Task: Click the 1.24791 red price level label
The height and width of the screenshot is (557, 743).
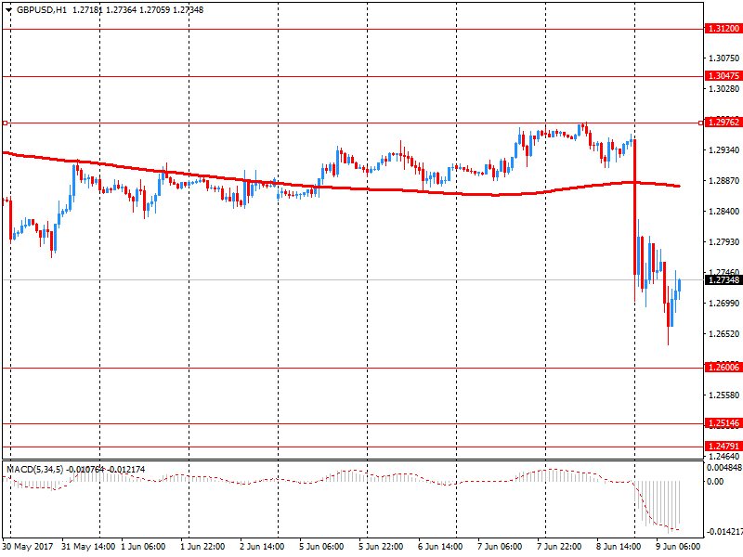Action: click(723, 447)
